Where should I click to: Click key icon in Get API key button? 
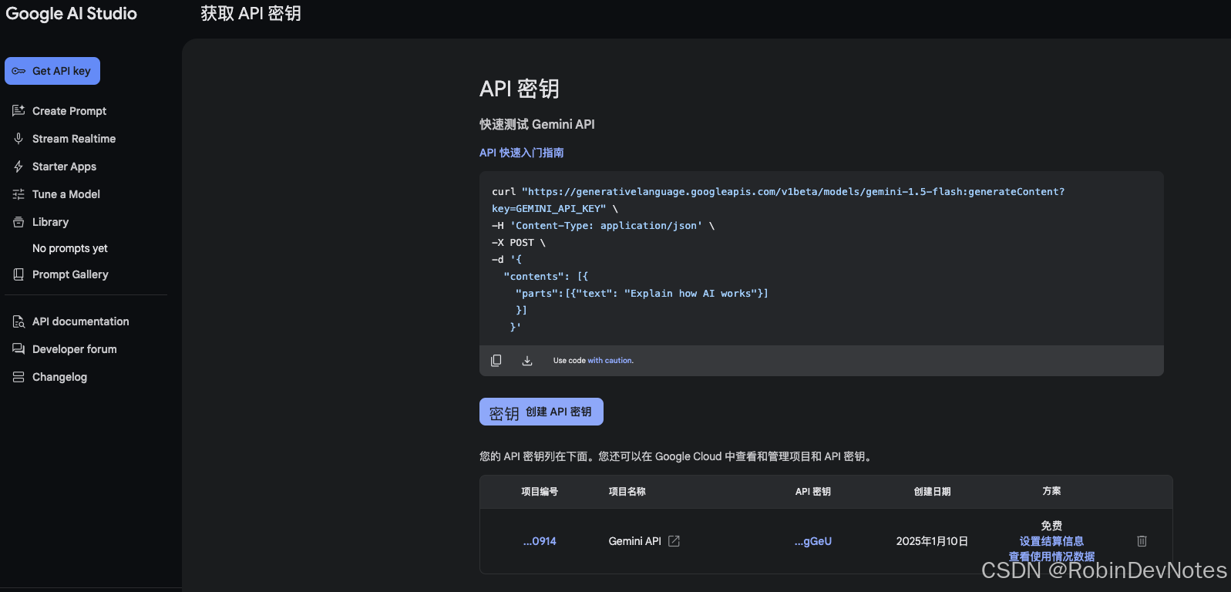pyautogui.click(x=18, y=71)
